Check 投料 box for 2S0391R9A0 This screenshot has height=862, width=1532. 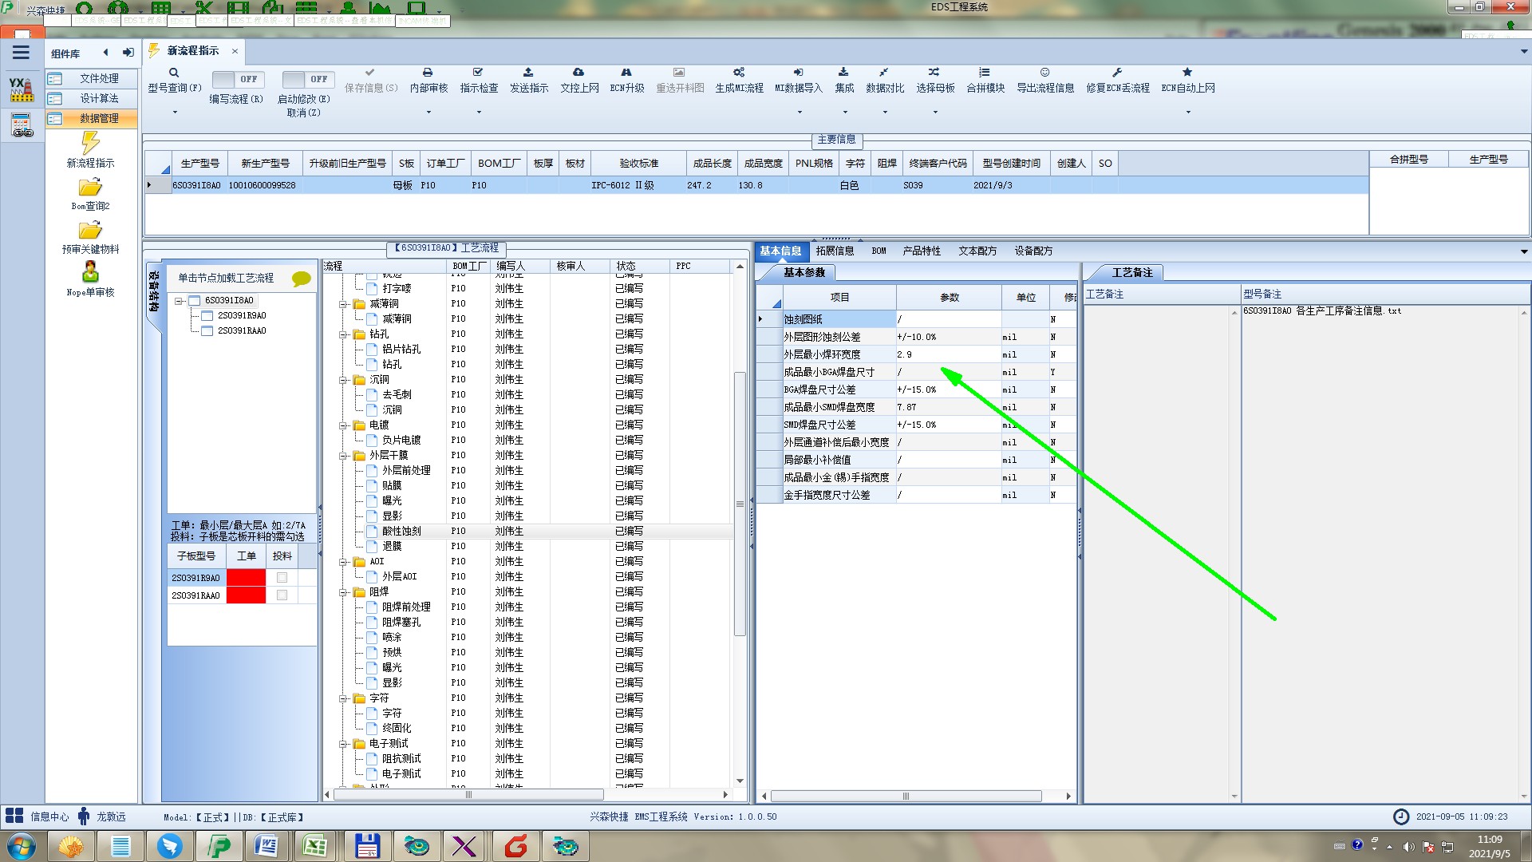pyautogui.click(x=282, y=578)
